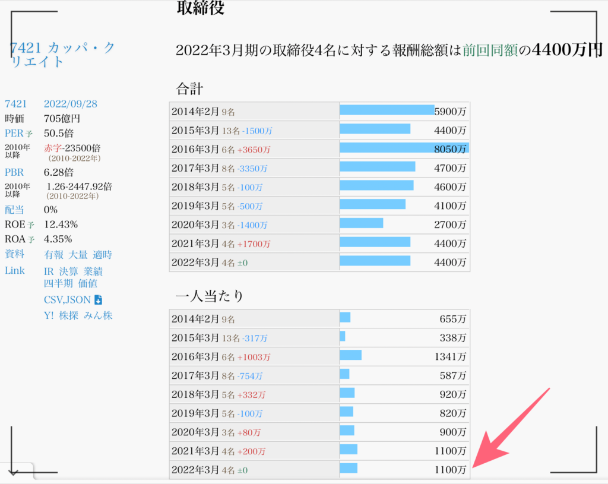608x484 pixels.
Task: Select 一人当たり row 2017年3月 8名 -754万
Action: [319, 376]
